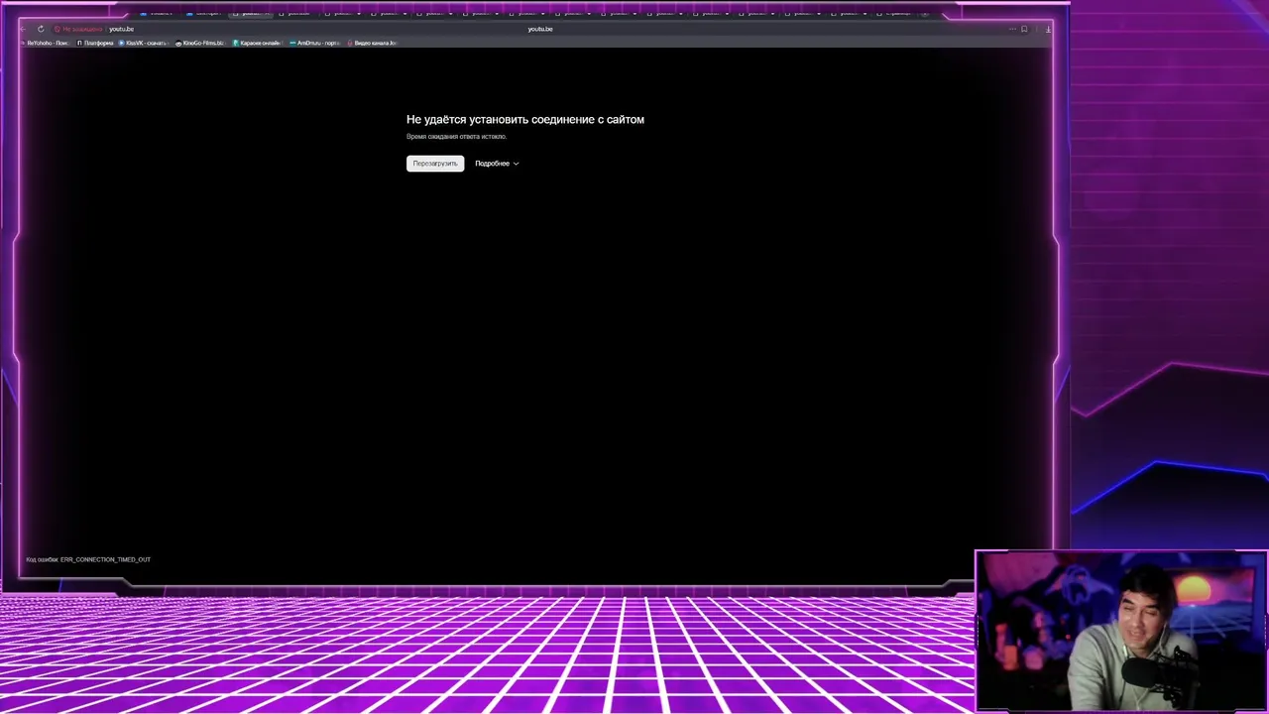Bookmark this page with the bookmark icon
This screenshot has width=1269, height=714.
click(x=1024, y=29)
